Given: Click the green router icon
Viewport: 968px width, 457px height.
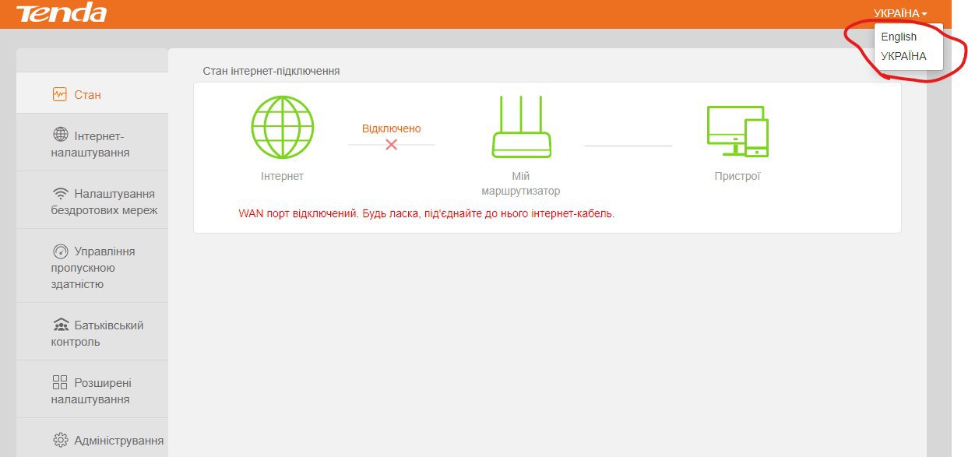Looking at the screenshot, I should pos(521,127).
